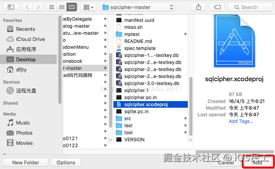Open Music under Media
Viewport: 275px width, 169px height.
(29, 123)
